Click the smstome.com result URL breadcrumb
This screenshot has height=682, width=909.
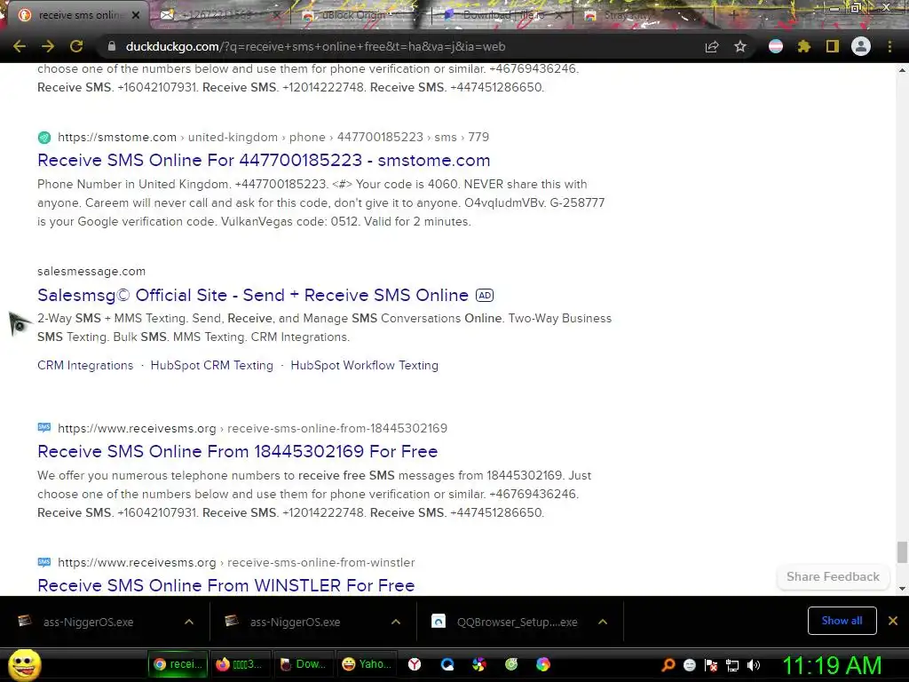273,138
